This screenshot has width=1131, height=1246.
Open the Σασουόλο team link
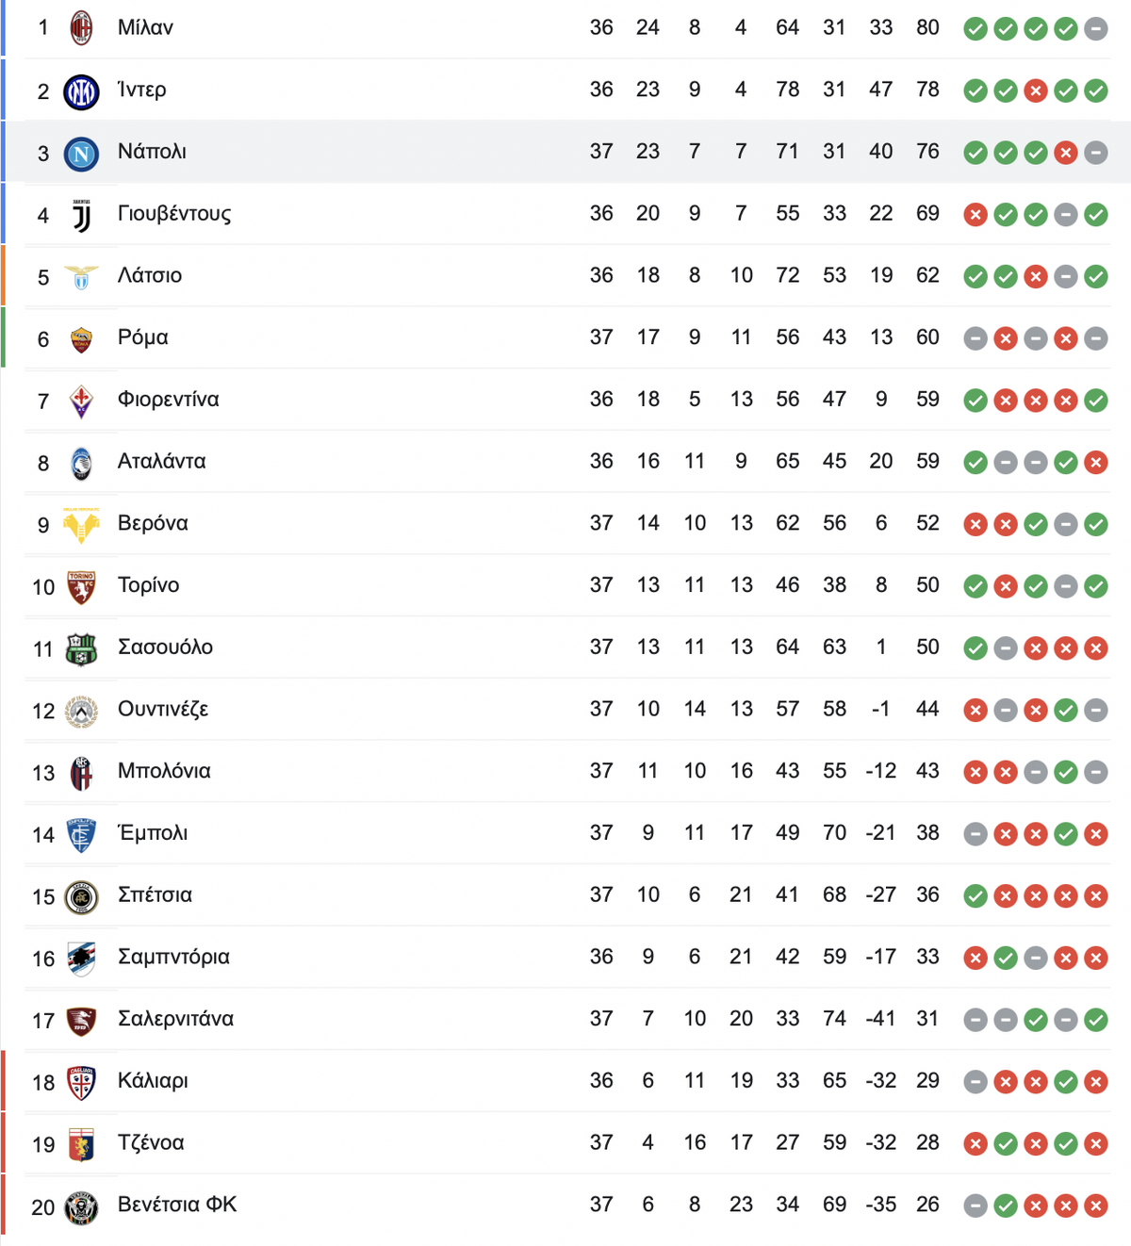click(165, 648)
